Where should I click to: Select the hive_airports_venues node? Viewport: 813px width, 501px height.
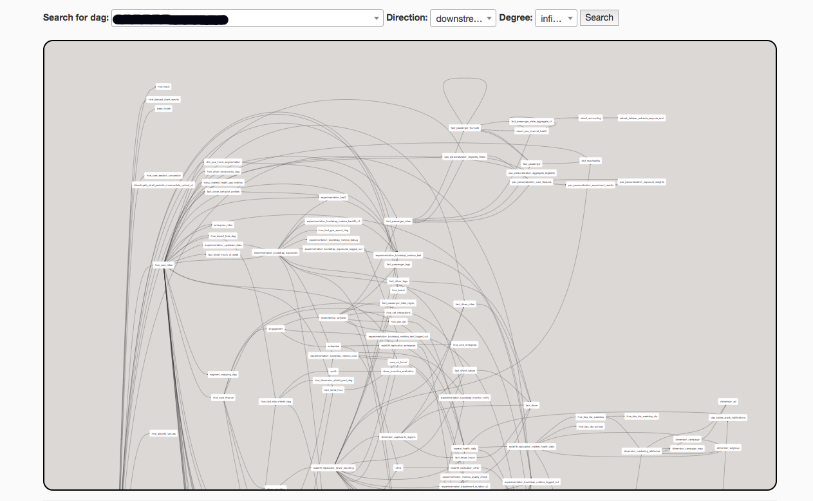coord(164,433)
